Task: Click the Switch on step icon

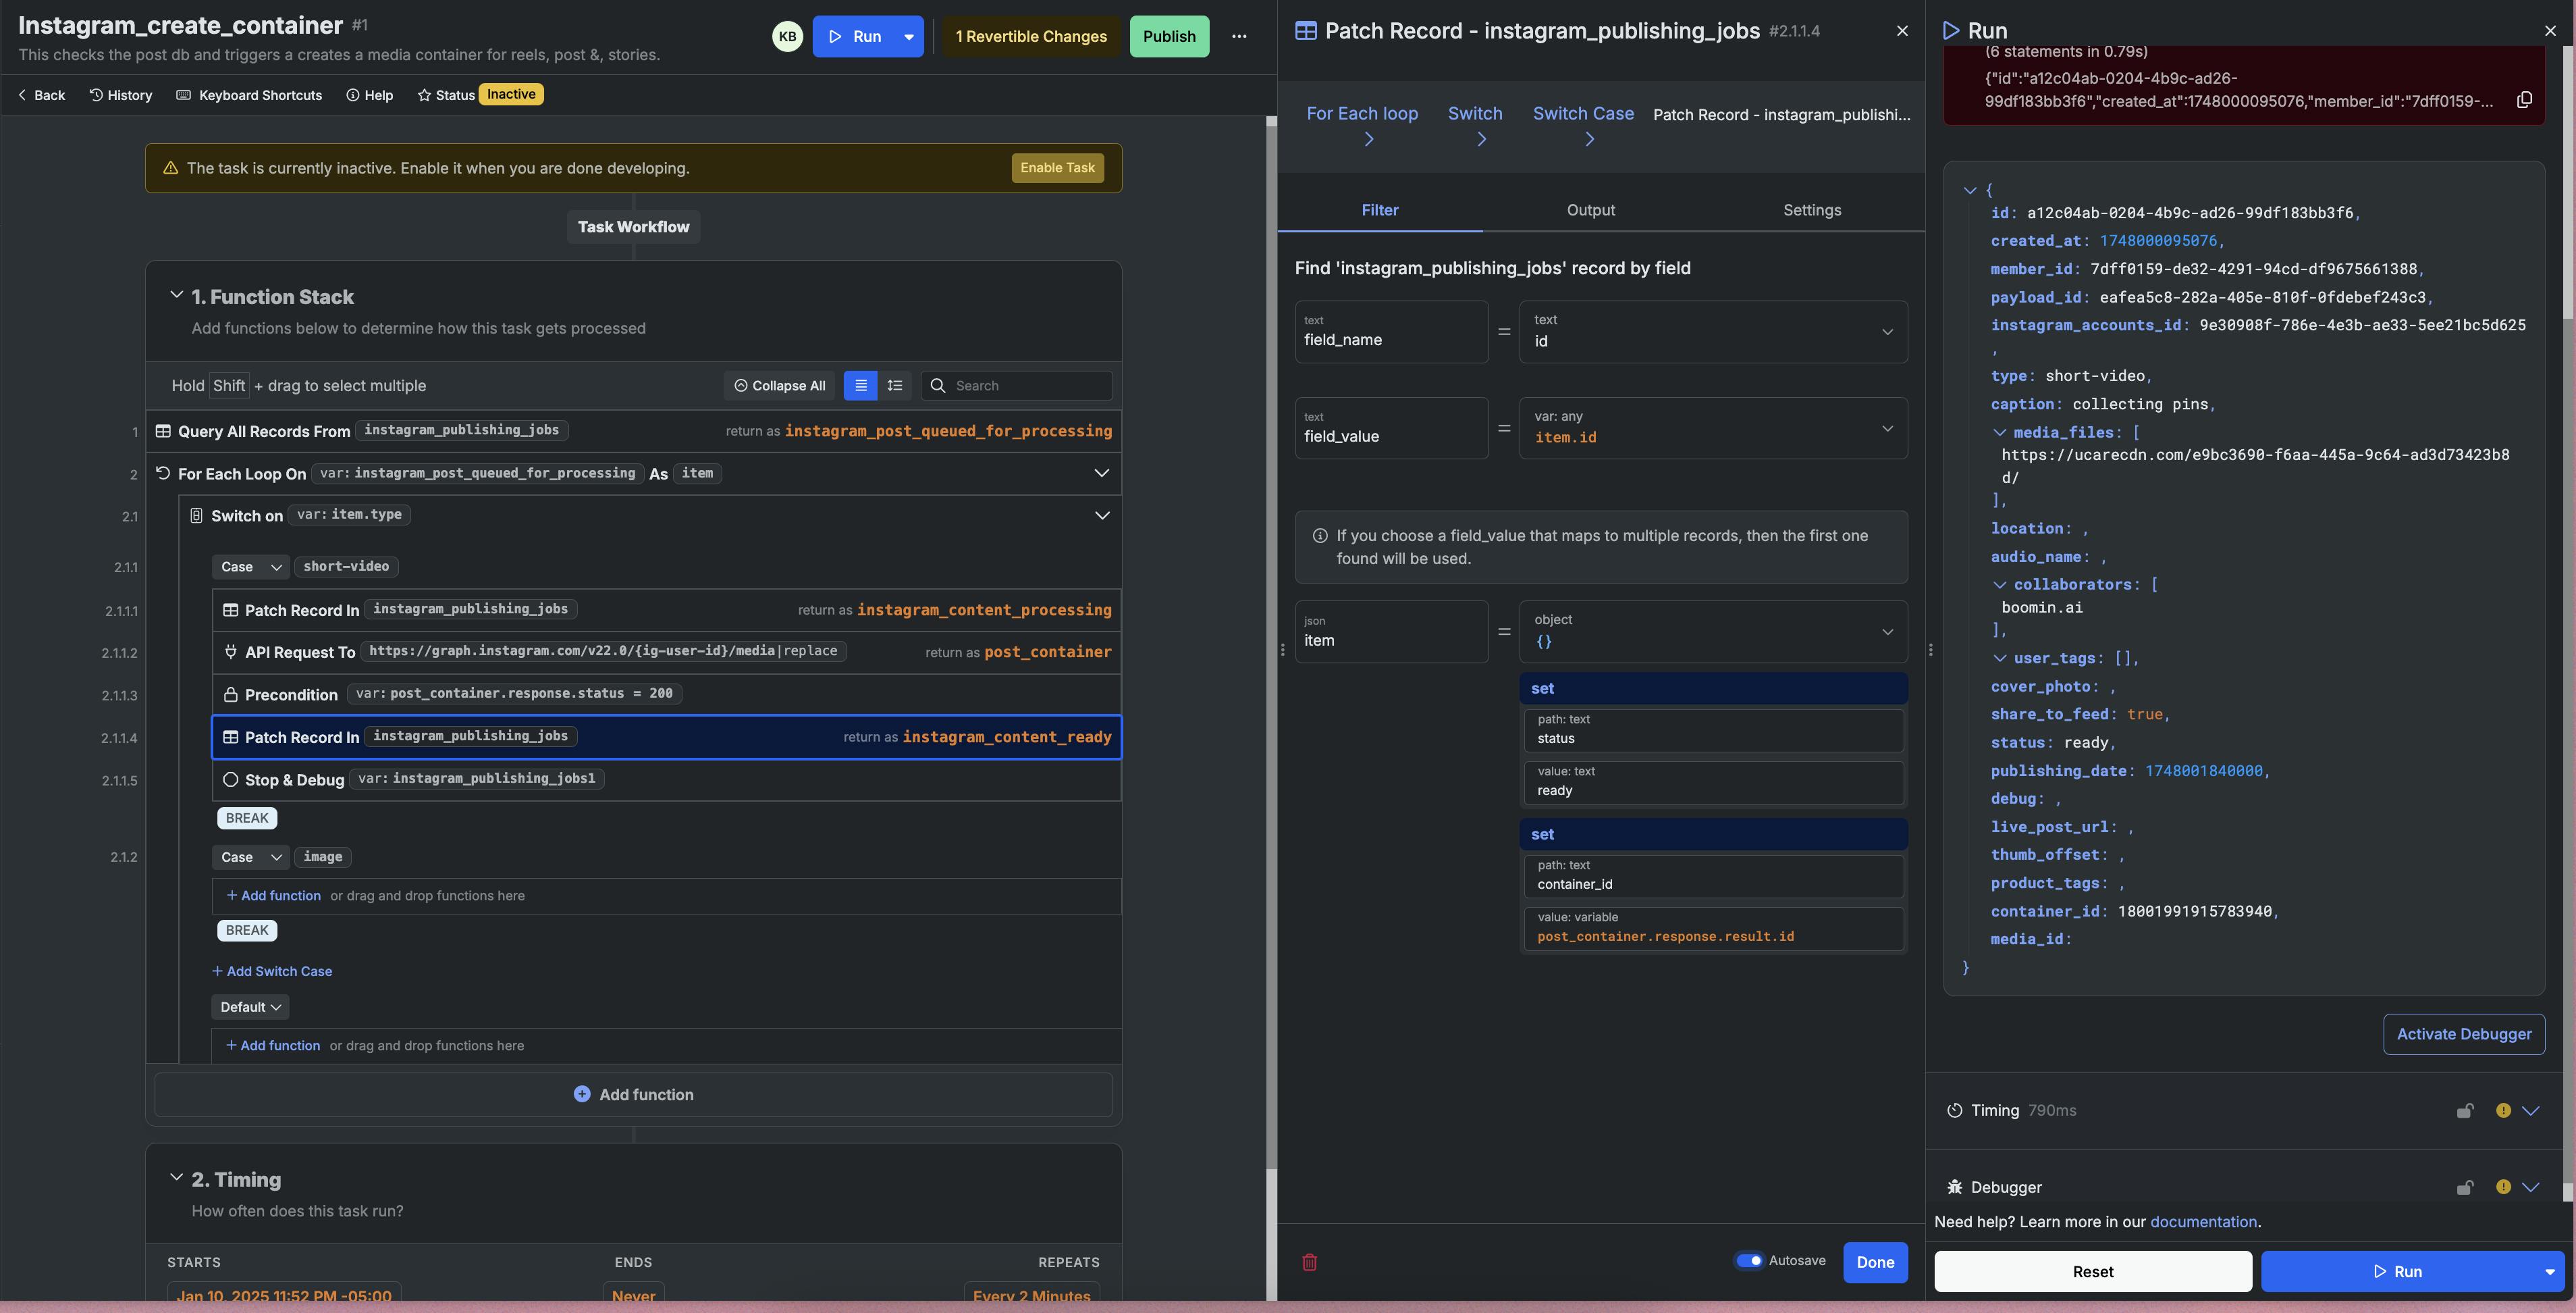Action: click(x=197, y=515)
